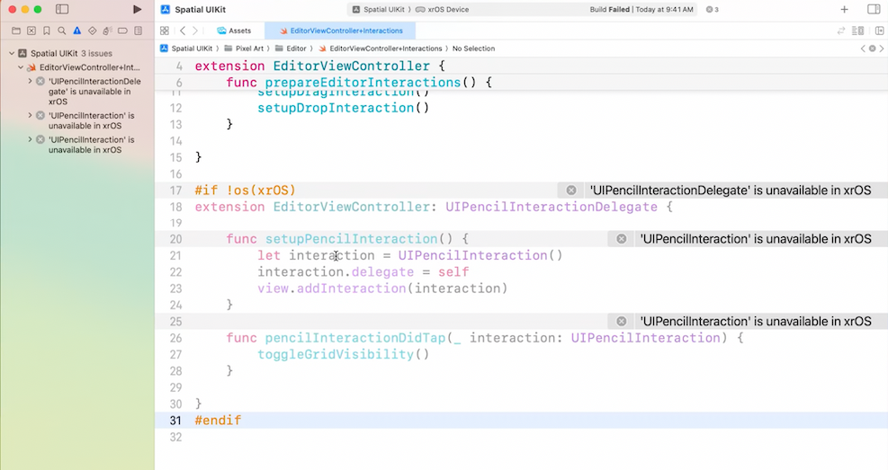
Task: Click the error count badge showing 3
Action: 713,9
